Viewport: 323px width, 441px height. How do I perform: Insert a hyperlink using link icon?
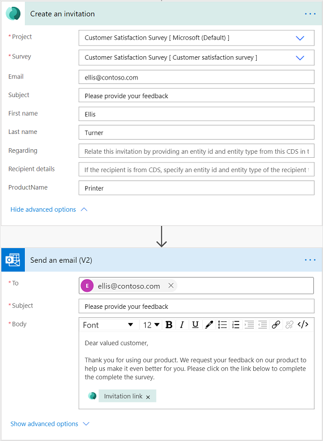point(276,325)
